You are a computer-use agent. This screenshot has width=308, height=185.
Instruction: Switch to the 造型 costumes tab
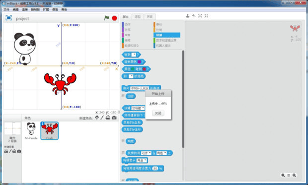coord(138,17)
